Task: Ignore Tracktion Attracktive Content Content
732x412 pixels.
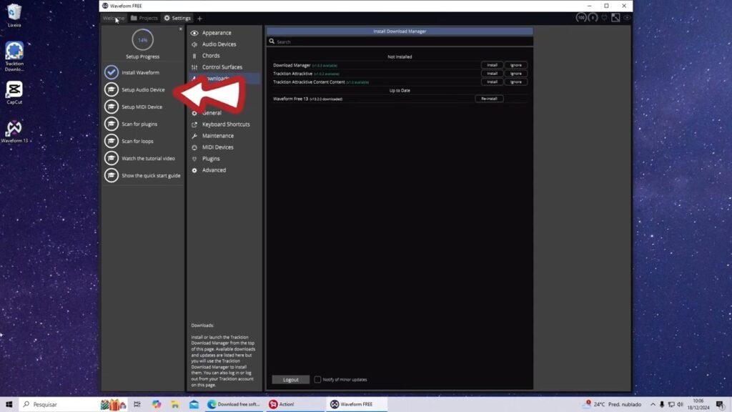Action: [x=516, y=82]
